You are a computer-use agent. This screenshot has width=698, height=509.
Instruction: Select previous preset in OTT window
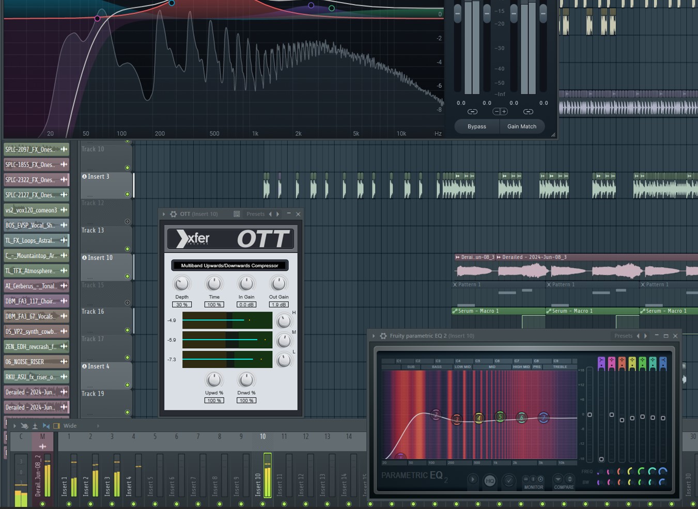click(x=270, y=214)
